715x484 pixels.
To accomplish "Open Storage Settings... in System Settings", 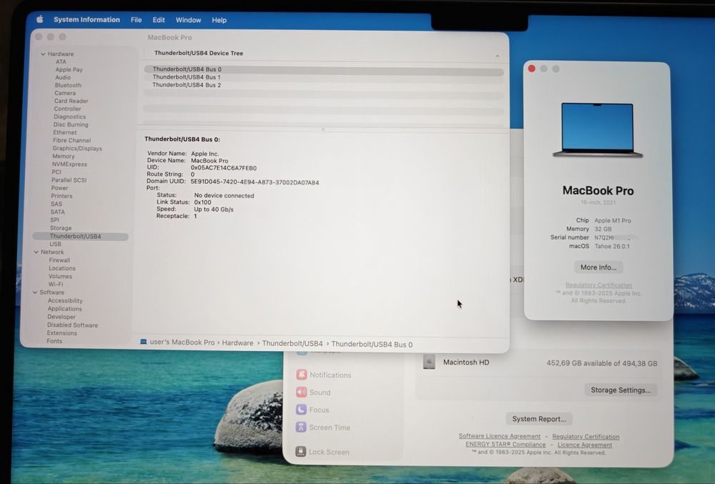I will pos(621,390).
